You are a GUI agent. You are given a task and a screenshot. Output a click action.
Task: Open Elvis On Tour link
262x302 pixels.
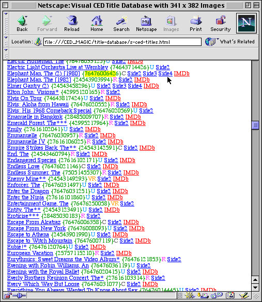pos(24,98)
